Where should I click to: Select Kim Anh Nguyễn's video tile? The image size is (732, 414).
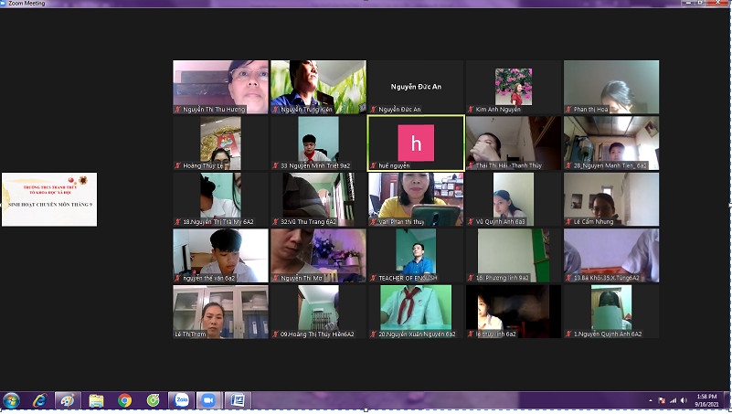coord(513,86)
